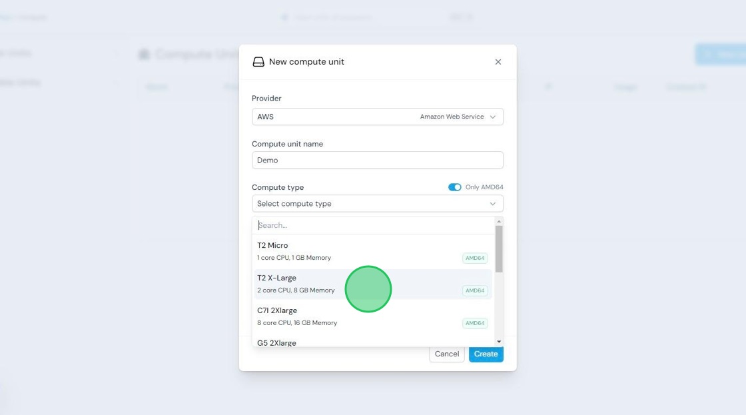Click the "New compute unit" dialog title

(x=306, y=62)
